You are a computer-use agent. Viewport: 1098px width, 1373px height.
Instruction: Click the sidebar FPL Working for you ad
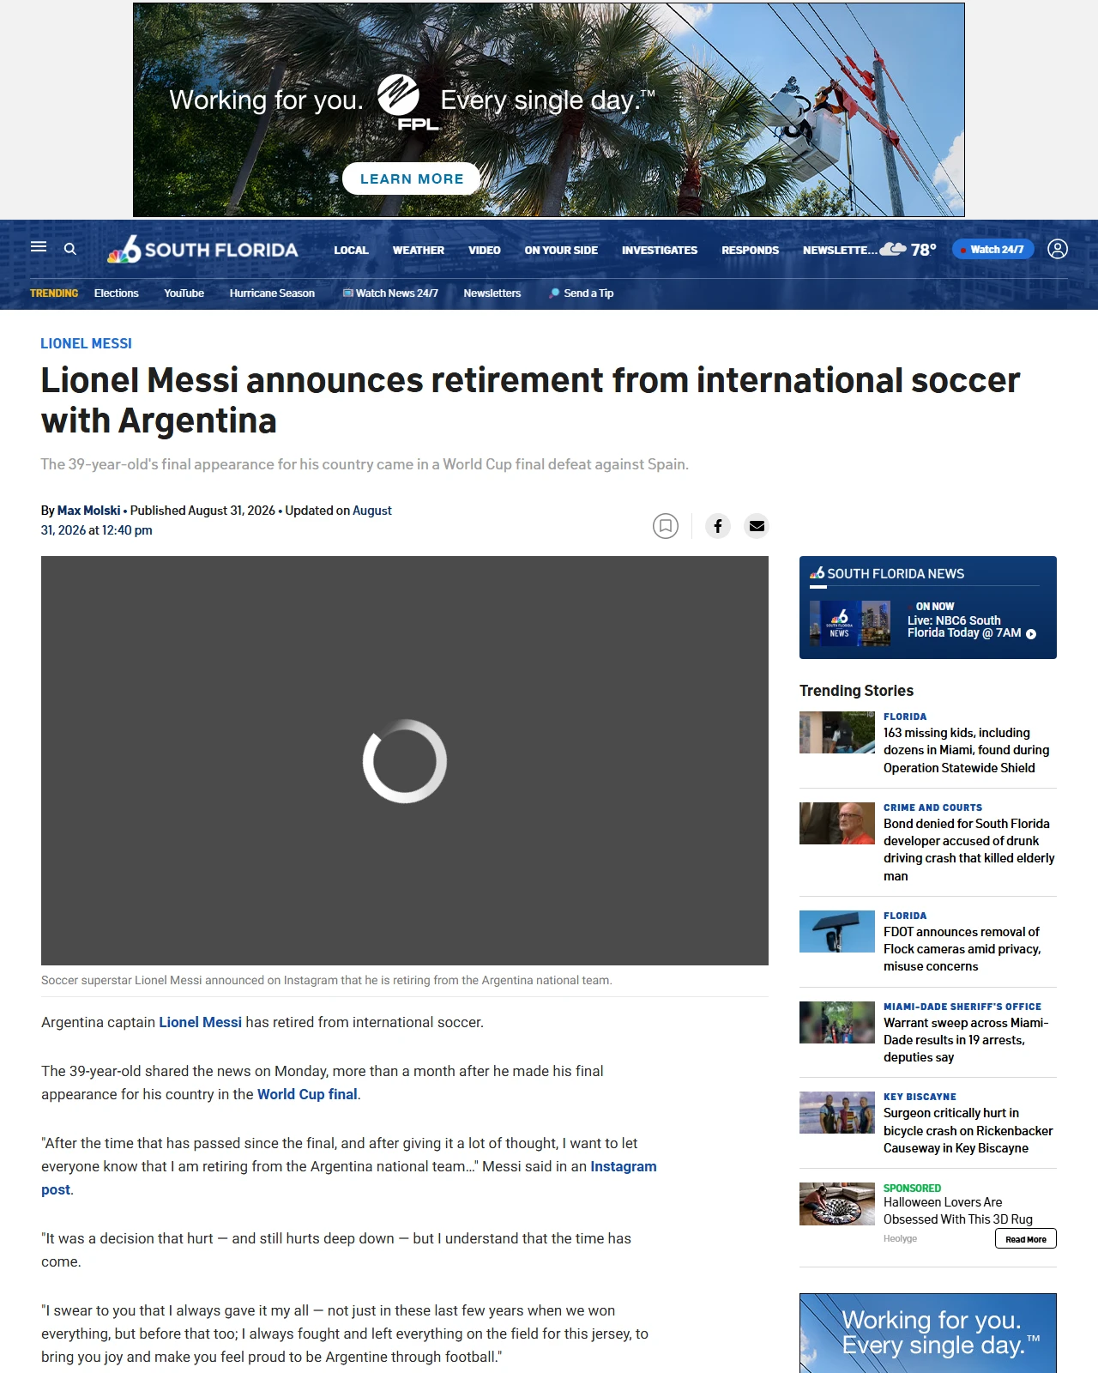point(928,1333)
